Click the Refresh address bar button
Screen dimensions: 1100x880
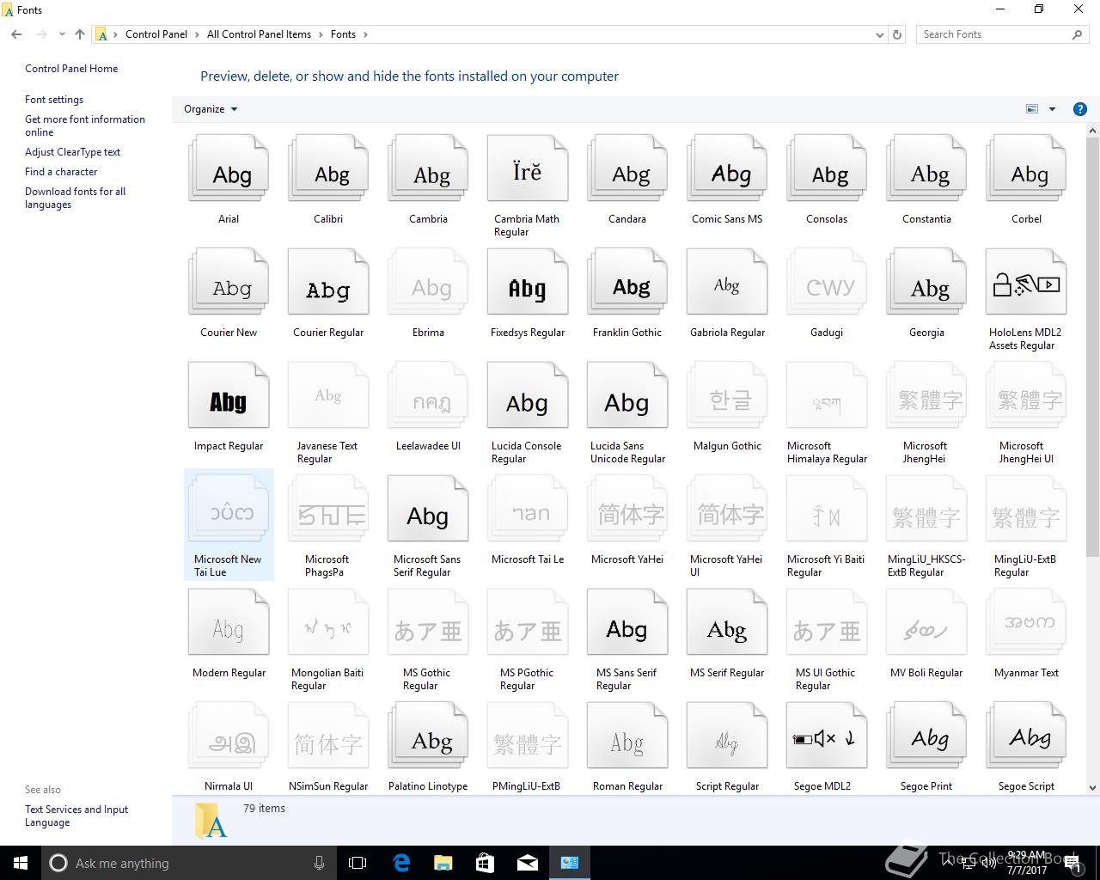(x=897, y=34)
